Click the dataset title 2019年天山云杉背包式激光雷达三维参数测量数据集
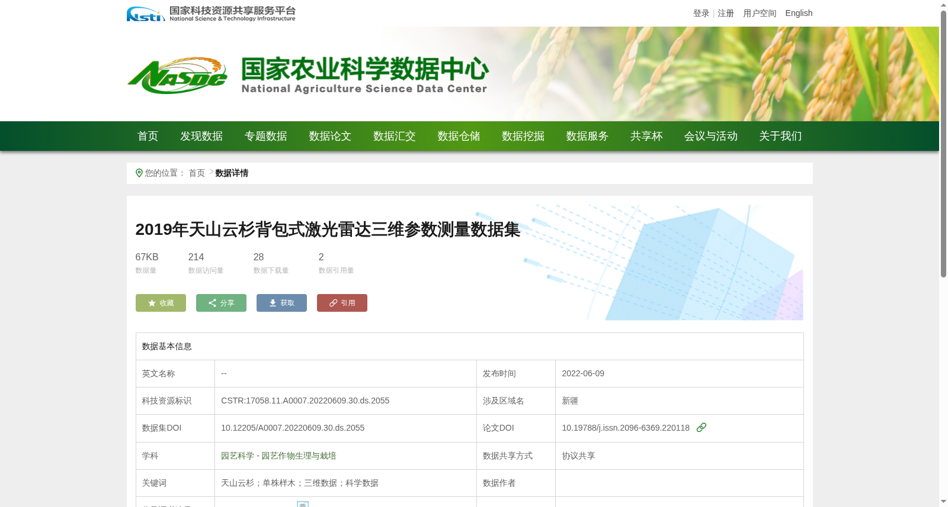Image resolution: width=948 pixels, height=507 pixels. point(328,230)
